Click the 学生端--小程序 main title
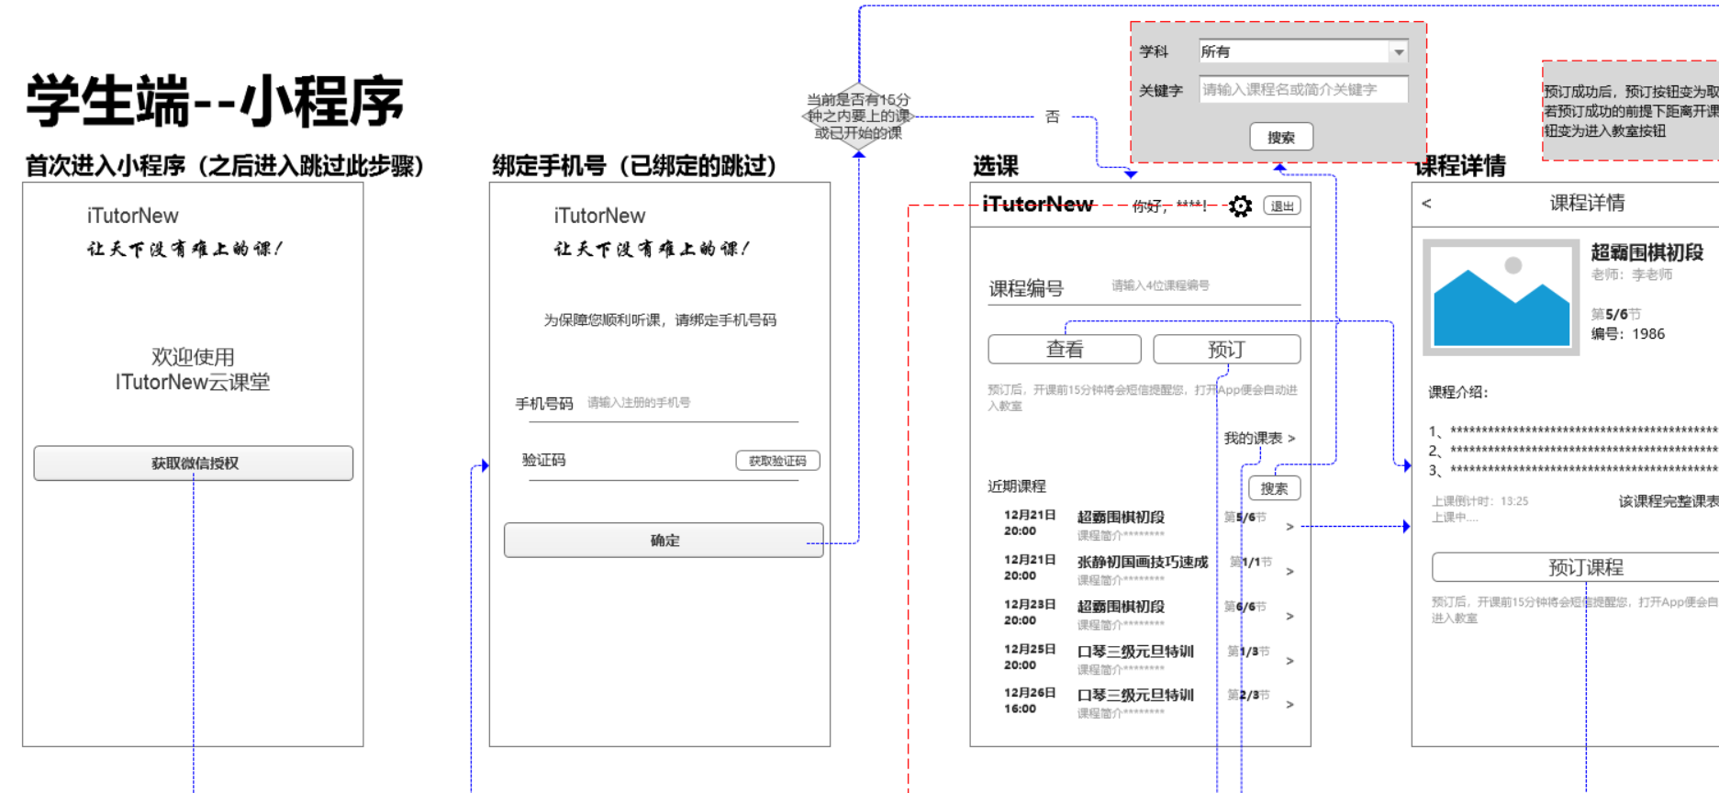 pos(215,101)
